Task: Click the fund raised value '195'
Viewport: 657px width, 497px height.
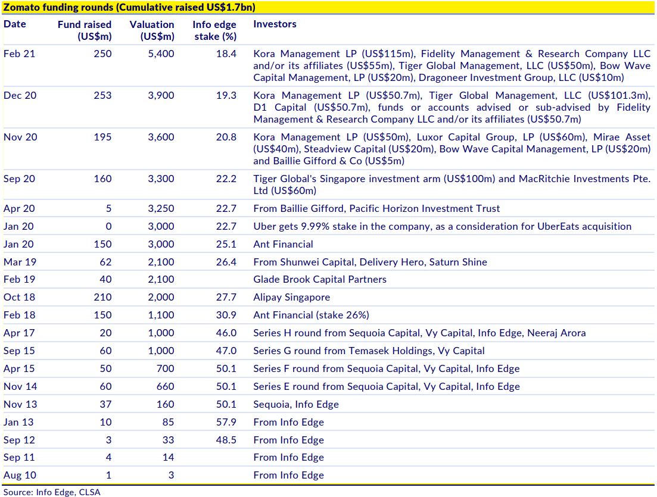Action: [102, 137]
